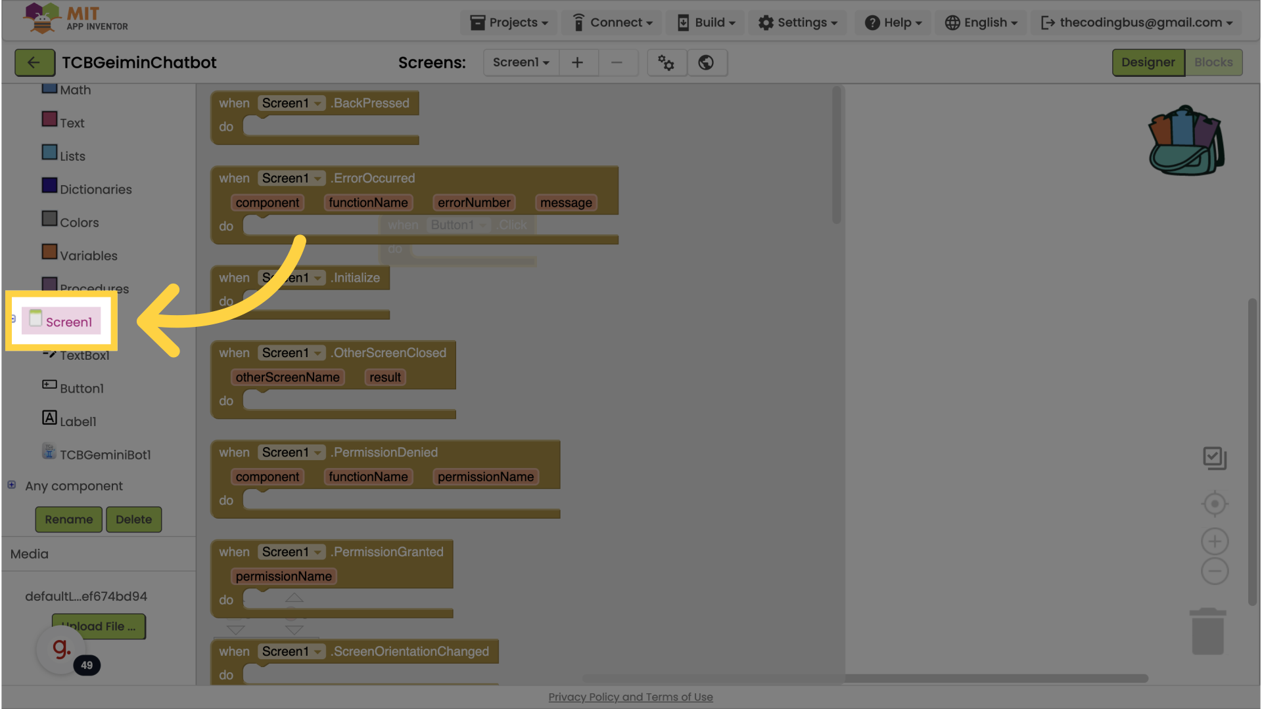Select the Colors block category swatch
Image resolution: width=1262 pixels, height=709 pixels.
(x=49, y=219)
